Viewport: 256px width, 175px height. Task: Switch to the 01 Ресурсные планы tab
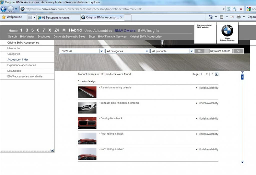coord(58,17)
